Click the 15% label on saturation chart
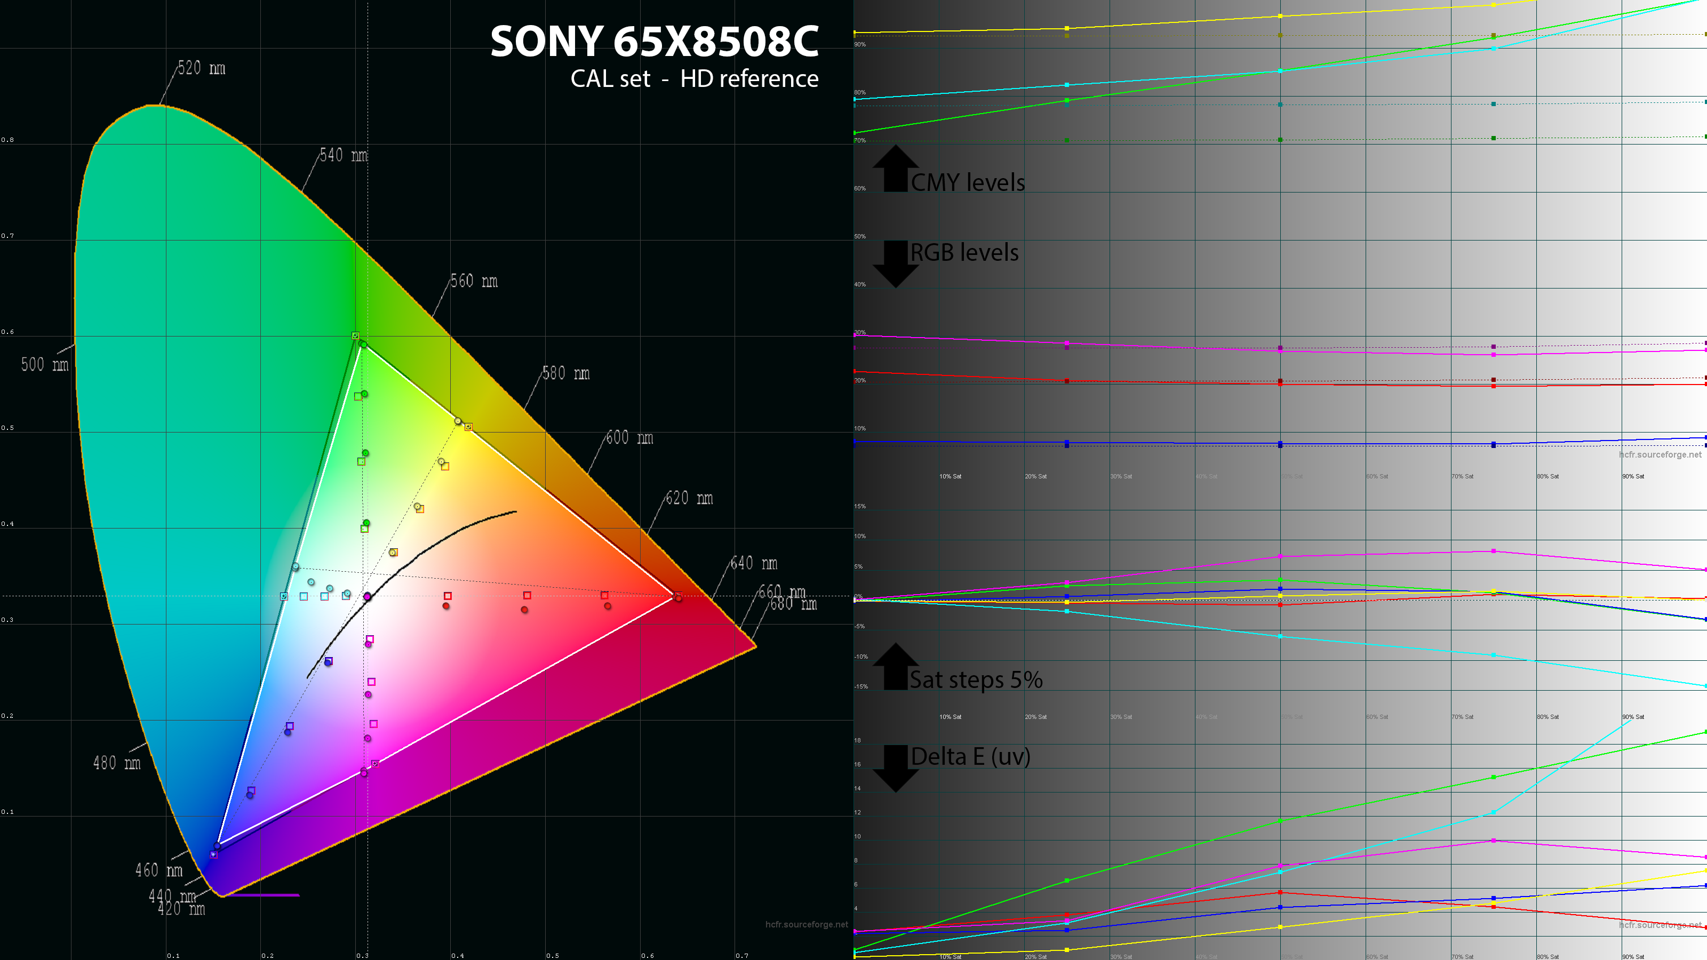 pyautogui.click(x=860, y=506)
